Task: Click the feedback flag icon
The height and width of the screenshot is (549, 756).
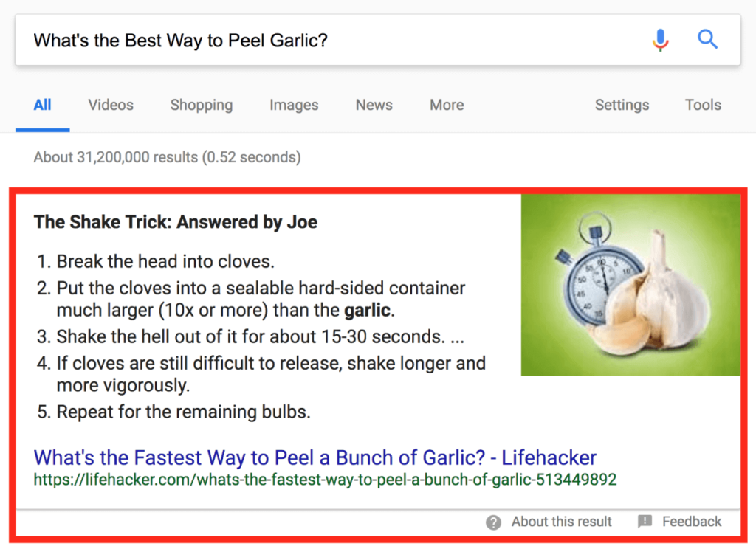Action: pyautogui.click(x=645, y=522)
